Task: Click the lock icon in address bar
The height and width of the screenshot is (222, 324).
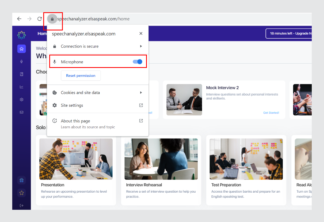Action: click(52, 19)
